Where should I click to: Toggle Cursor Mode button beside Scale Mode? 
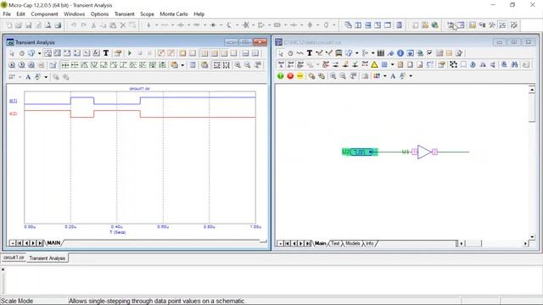(x=58, y=53)
